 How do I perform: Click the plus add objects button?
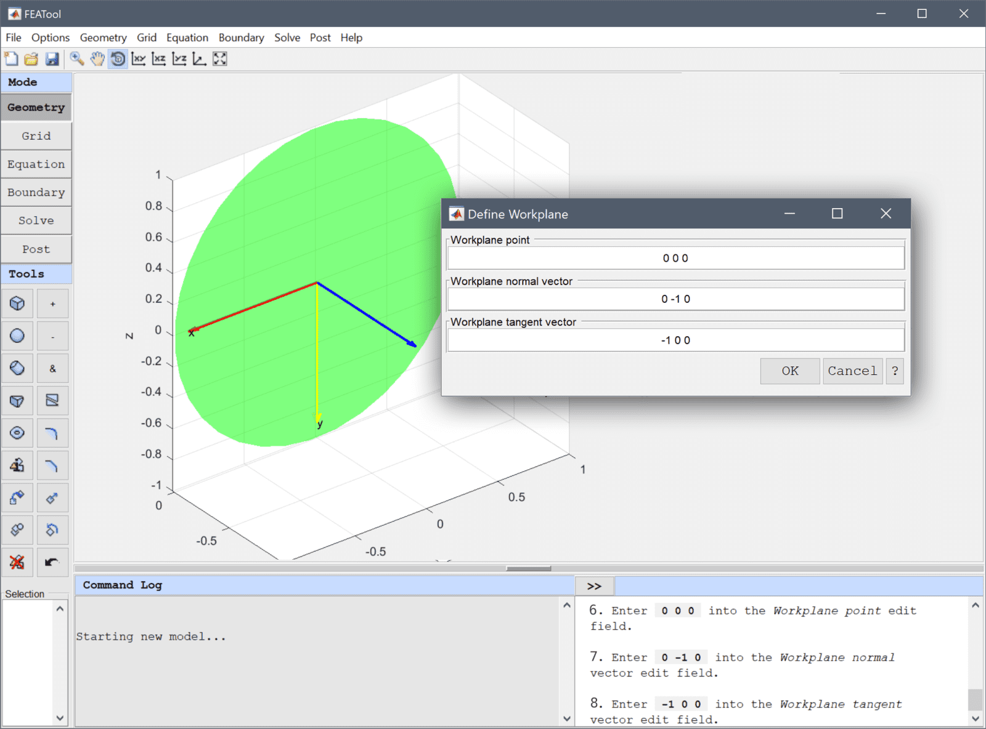pyautogui.click(x=52, y=304)
